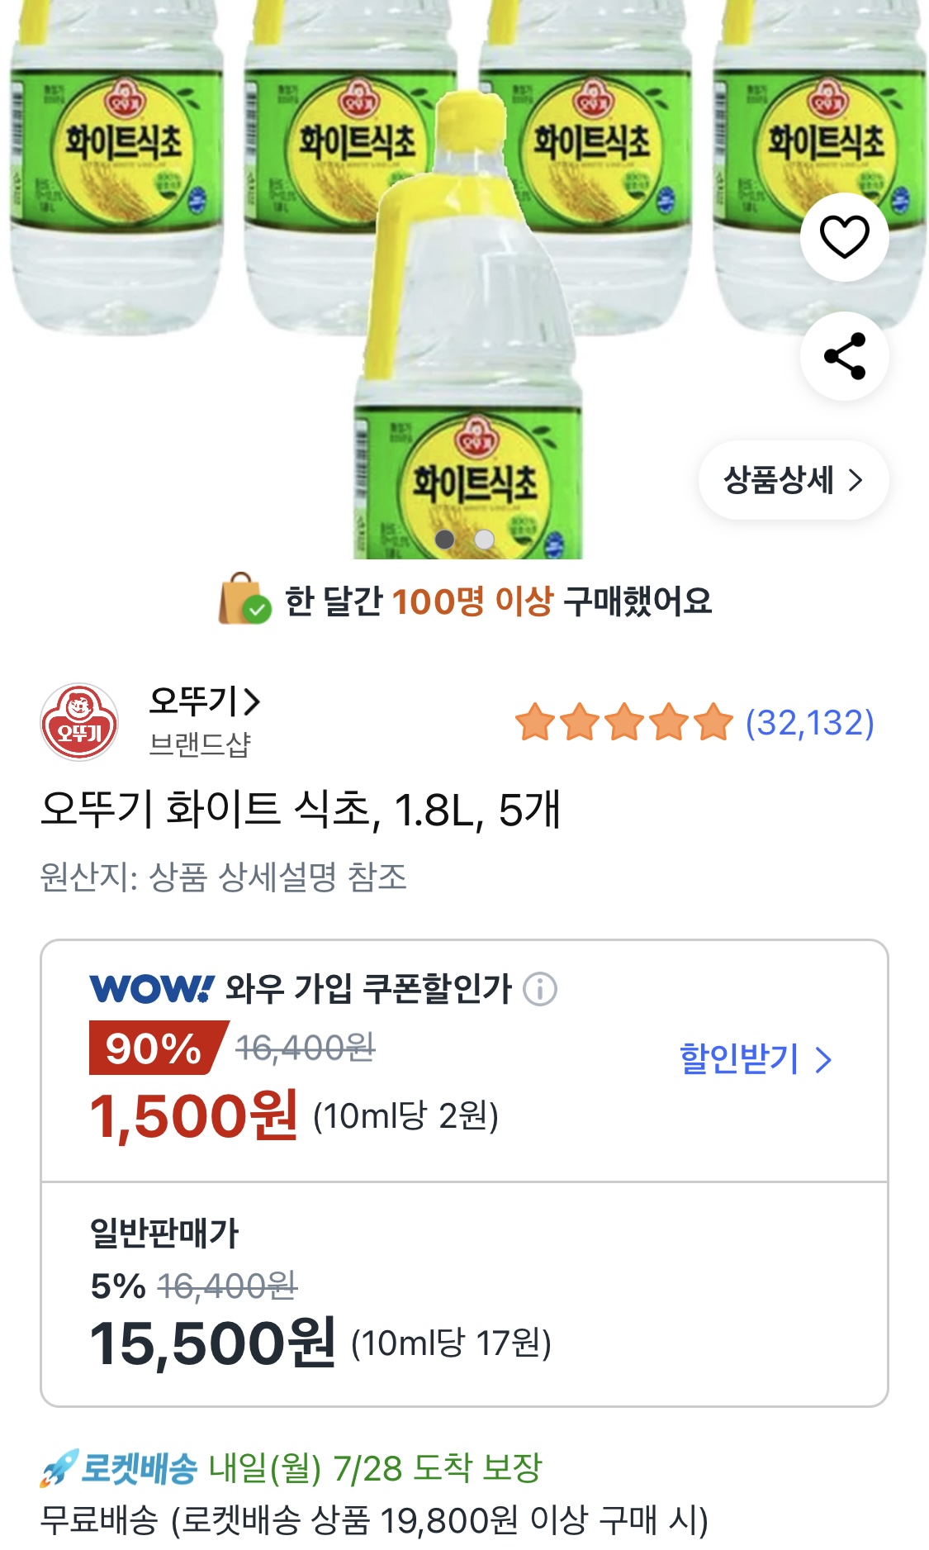Tap the 로켓배송 rocket delivery badge

pos(120,1468)
